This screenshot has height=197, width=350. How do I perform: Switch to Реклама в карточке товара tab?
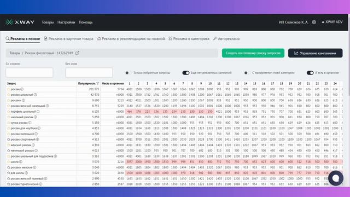click(68, 39)
